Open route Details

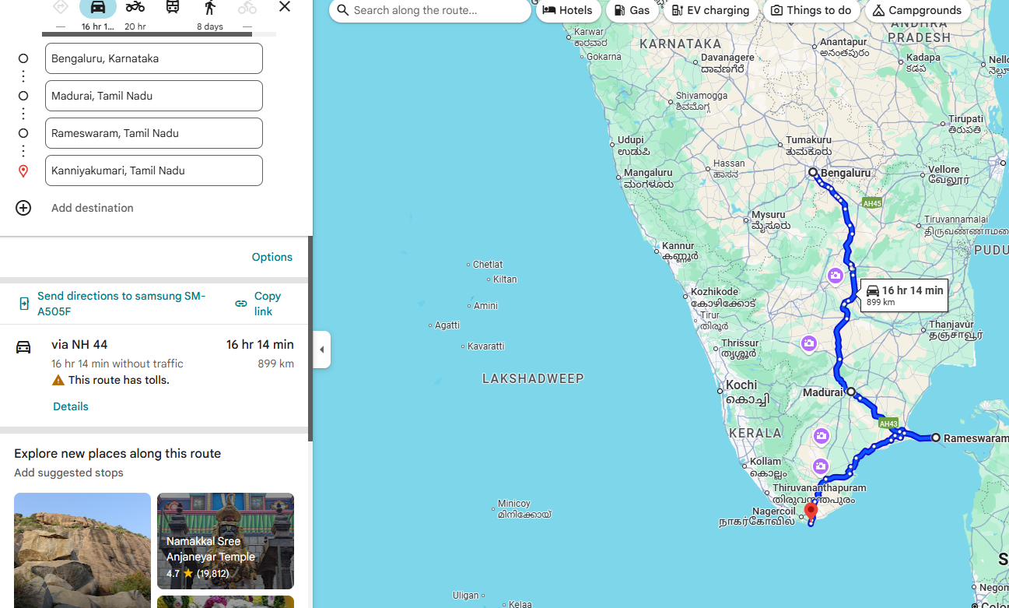pyautogui.click(x=71, y=406)
